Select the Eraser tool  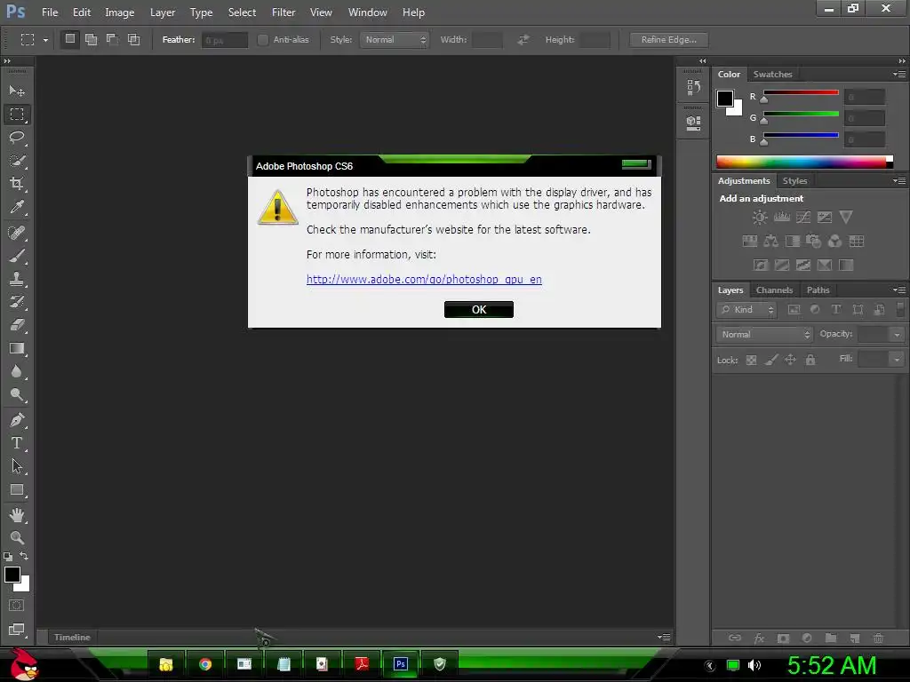point(17,325)
